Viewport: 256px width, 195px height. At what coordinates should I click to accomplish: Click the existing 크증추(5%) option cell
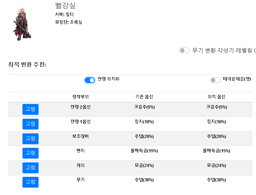(144, 107)
